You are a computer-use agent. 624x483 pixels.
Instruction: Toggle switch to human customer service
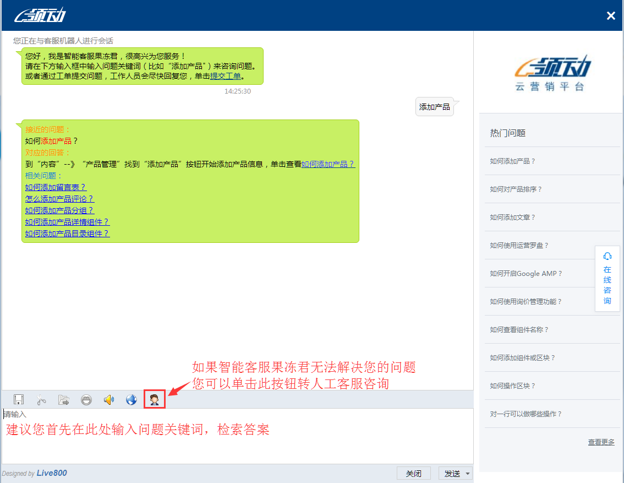click(155, 400)
